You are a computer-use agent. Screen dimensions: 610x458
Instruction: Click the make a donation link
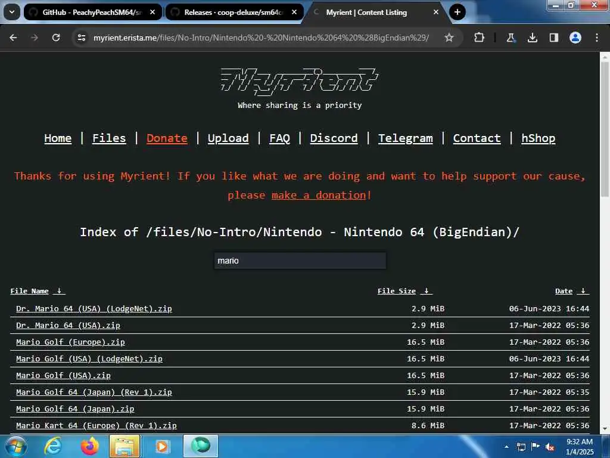point(319,195)
